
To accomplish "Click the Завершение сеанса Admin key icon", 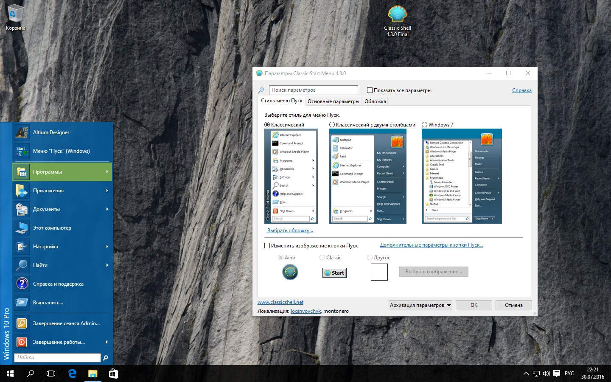I will pyautogui.click(x=21, y=323).
